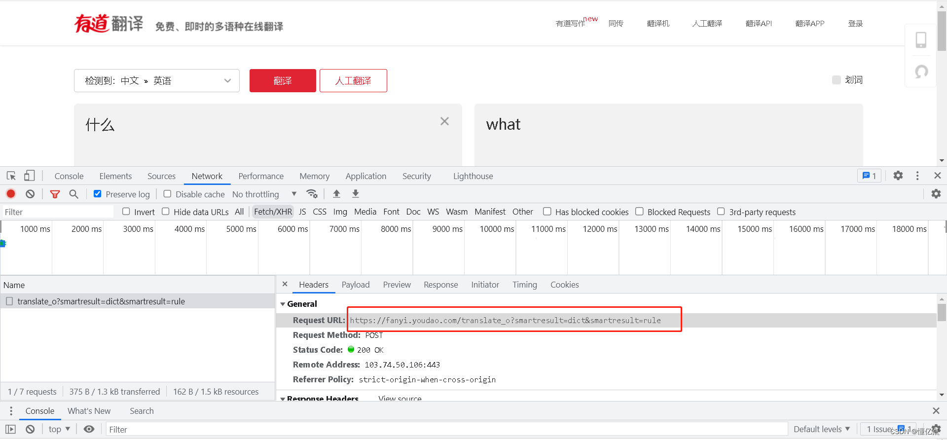
Task: Check Has blocked cookies
Action: click(x=547, y=212)
